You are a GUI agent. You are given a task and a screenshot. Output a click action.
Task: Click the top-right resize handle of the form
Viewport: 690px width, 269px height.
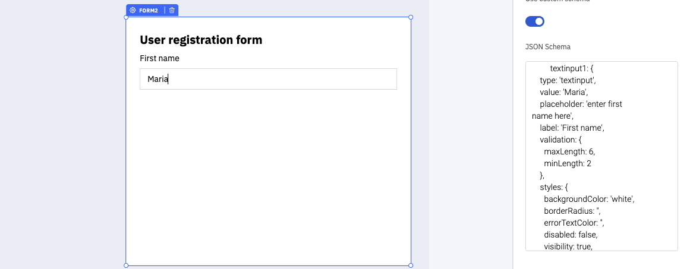coord(411,17)
